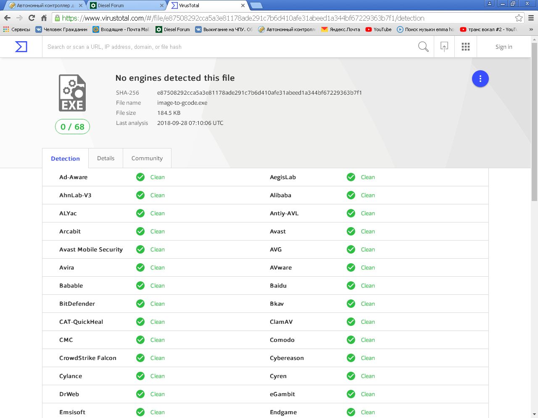Click the green check icon for Arcabit
538x418 pixels.
click(140, 231)
